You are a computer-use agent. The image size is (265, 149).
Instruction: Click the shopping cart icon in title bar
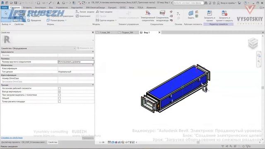point(239,3)
